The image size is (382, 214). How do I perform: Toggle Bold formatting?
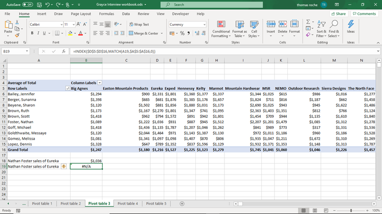[x=32, y=33]
